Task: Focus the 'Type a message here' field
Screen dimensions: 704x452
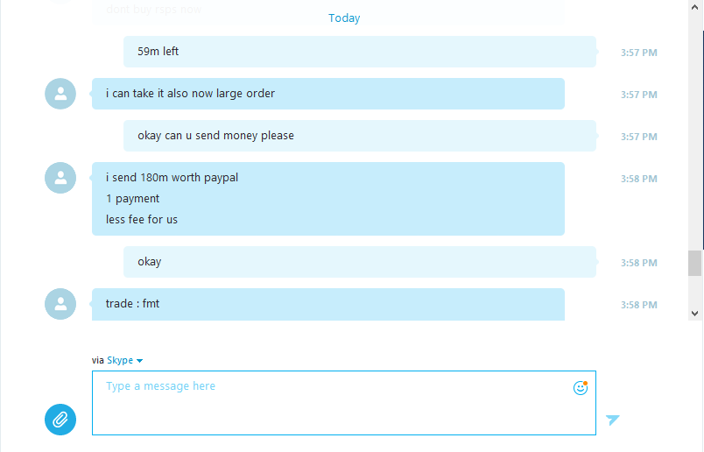Action: click(344, 403)
